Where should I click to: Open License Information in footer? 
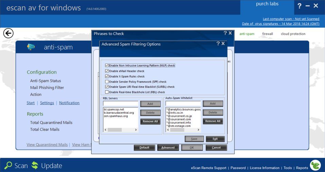pyautogui.click(x=265, y=168)
